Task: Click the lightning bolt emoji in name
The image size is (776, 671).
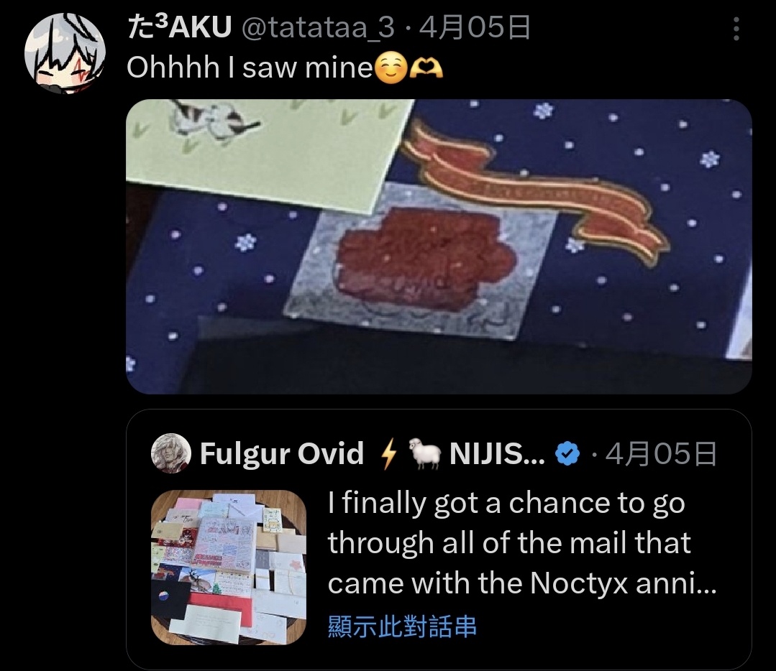Action: 389,453
